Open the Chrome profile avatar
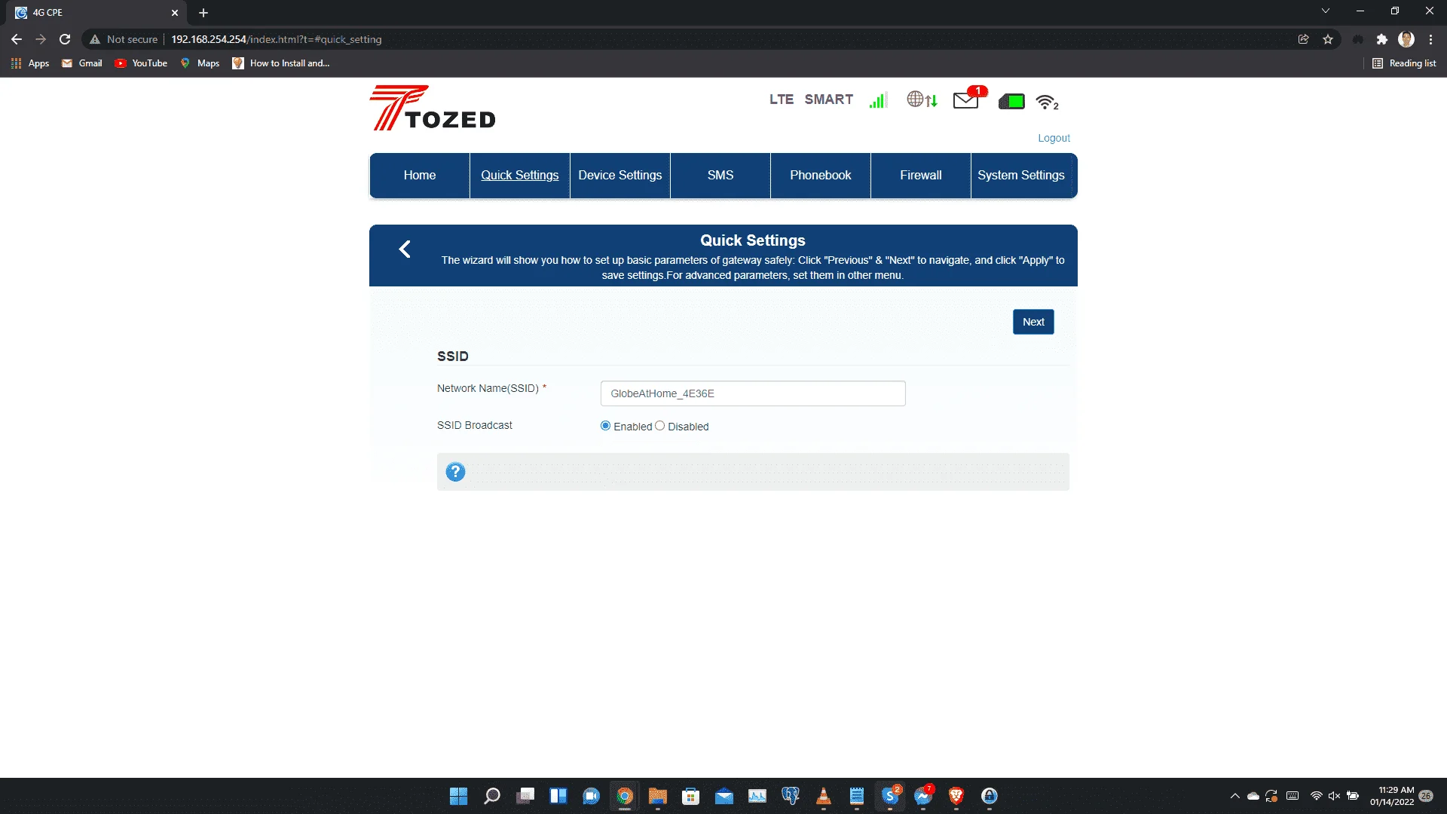This screenshot has width=1447, height=814. pyautogui.click(x=1406, y=39)
